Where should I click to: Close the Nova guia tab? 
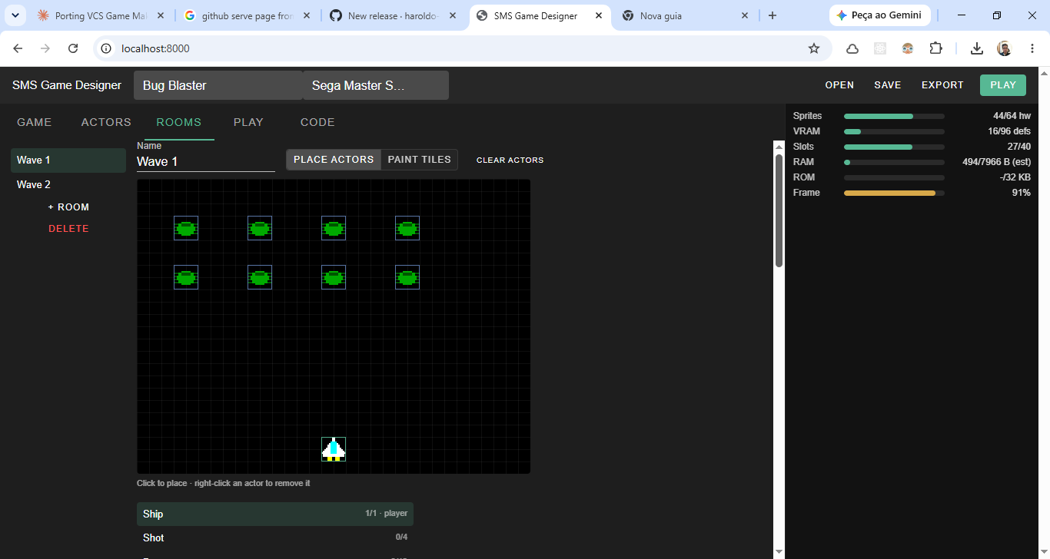pyautogui.click(x=745, y=15)
